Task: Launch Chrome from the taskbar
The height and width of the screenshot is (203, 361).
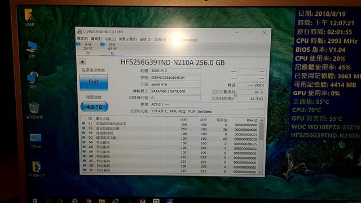Action: tap(89, 201)
